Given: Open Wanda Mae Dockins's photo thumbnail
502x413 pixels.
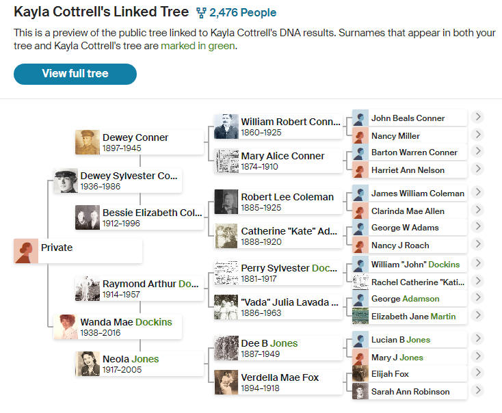Looking at the screenshot, I should (x=65, y=327).
